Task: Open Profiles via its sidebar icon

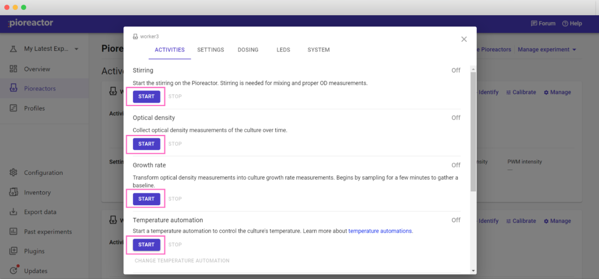Action: (13, 108)
